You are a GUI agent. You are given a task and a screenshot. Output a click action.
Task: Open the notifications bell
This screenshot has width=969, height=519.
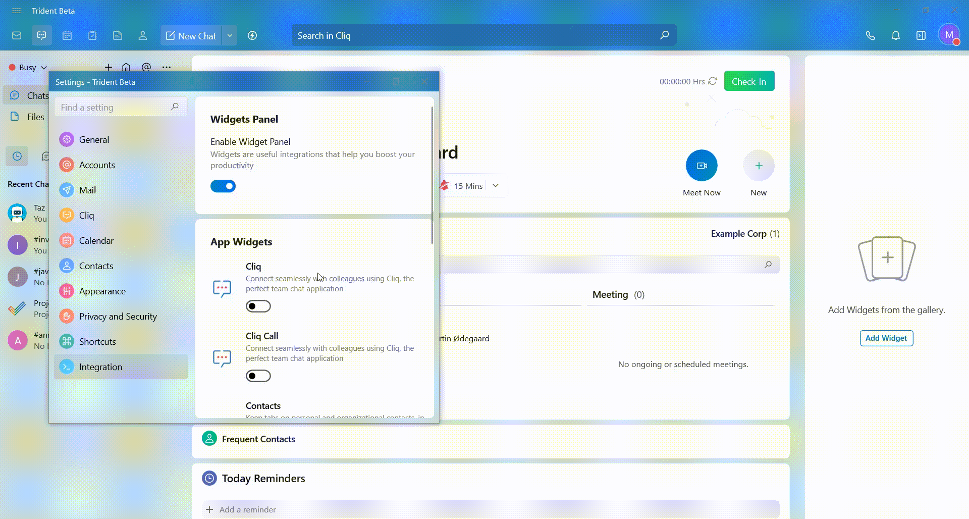tap(895, 36)
